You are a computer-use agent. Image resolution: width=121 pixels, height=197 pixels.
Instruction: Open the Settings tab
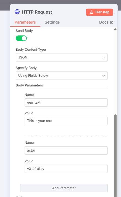click(52, 22)
